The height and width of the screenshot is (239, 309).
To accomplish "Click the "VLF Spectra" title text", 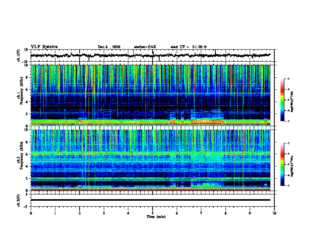I will pyautogui.click(x=44, y=47).
